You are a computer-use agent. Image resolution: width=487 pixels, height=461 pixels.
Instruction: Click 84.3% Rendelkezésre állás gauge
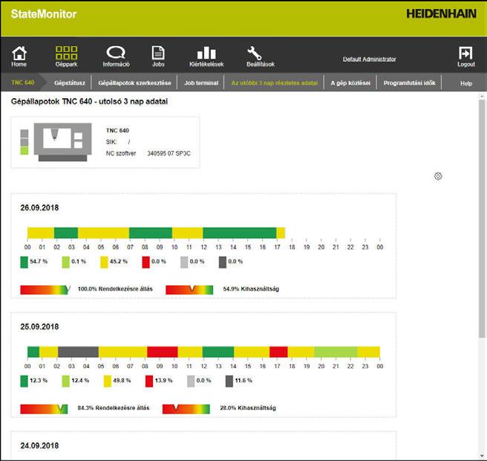pyautogui.click(x=44, y=409)
